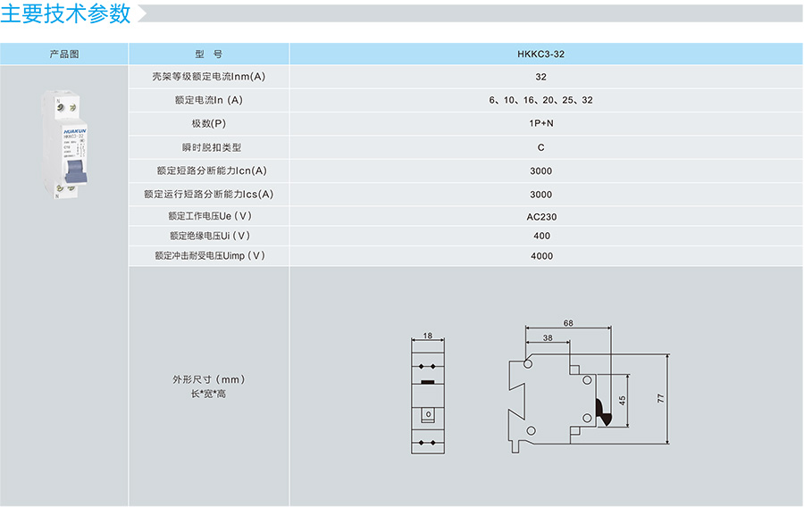Click the 长*宽*高 text
Screen dimensions: 804x507
coord(209,394)
